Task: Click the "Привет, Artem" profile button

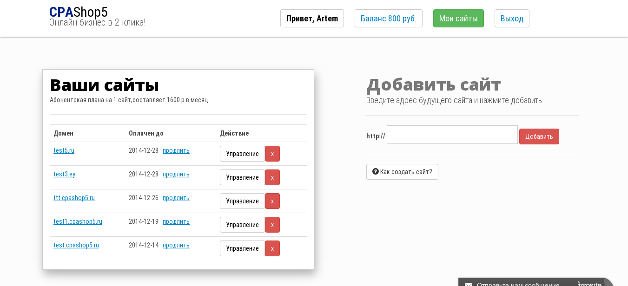Action: (312, 19)
